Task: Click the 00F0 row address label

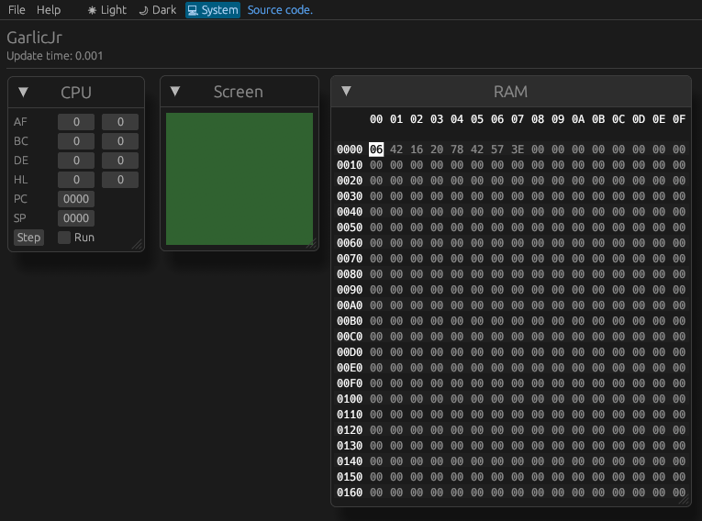Action: (x=350, y=383)
